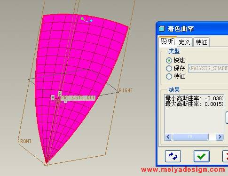Screen dimensions: 228x176
Task: Open the 定义 tab
Action: click(x=185, y=42)
